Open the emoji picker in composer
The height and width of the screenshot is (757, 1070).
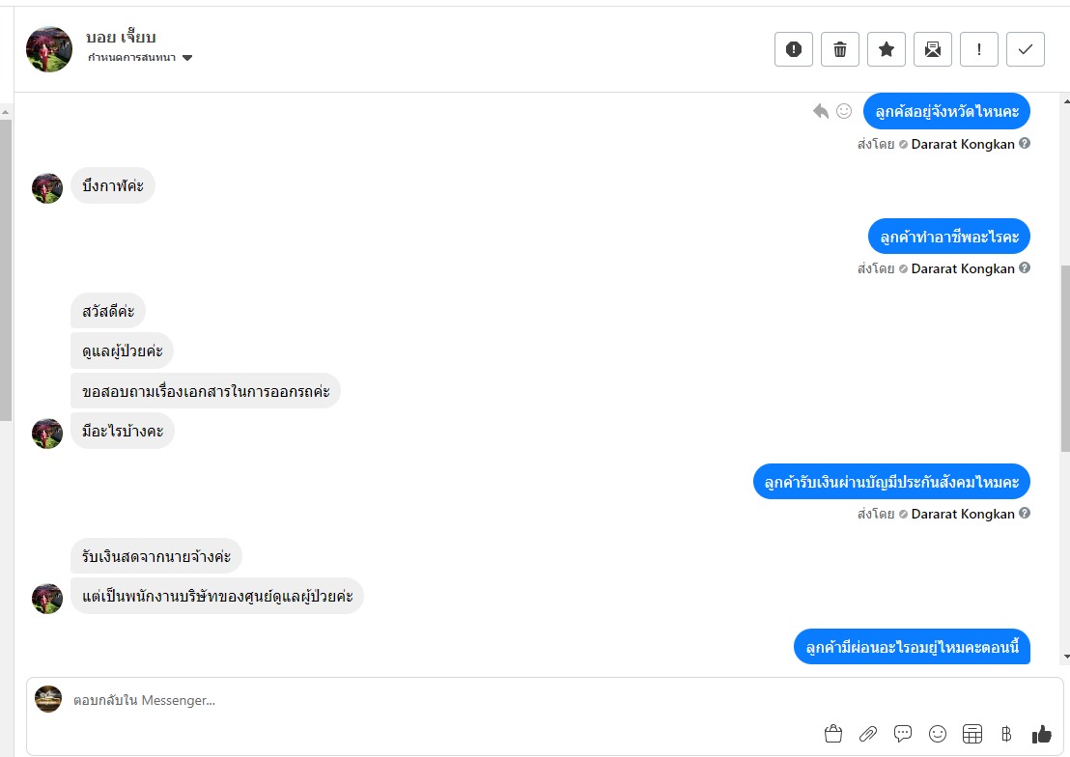(938, 734)
